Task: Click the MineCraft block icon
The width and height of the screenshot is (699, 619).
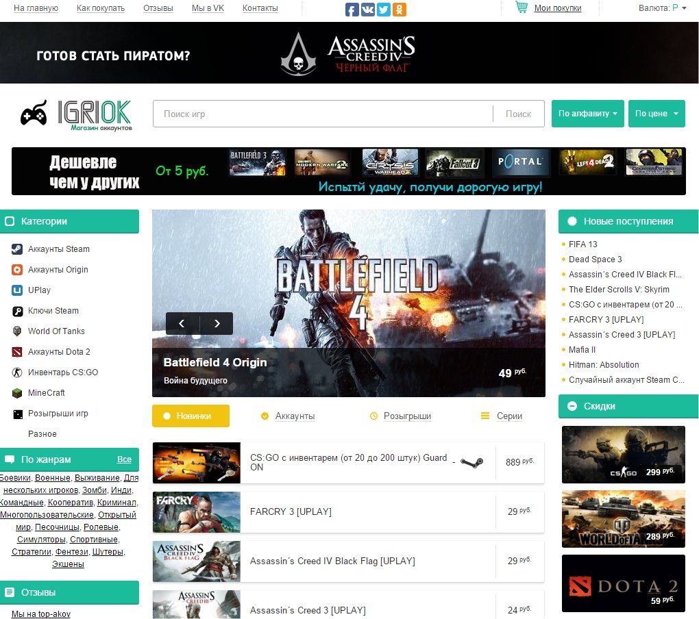Action: click(17, 393)
